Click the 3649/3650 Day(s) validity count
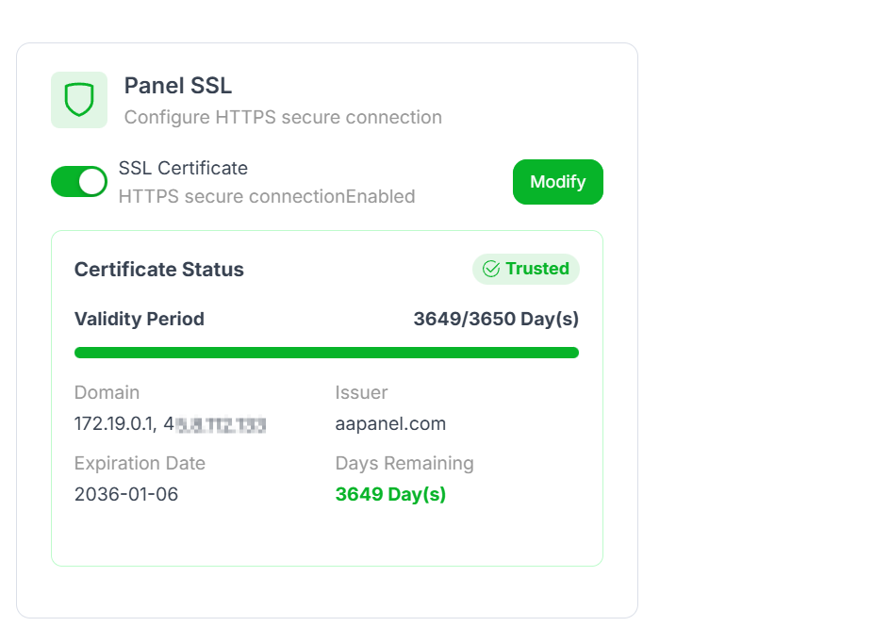The width and height of the screenshot is (874, 643). point(496,319)
